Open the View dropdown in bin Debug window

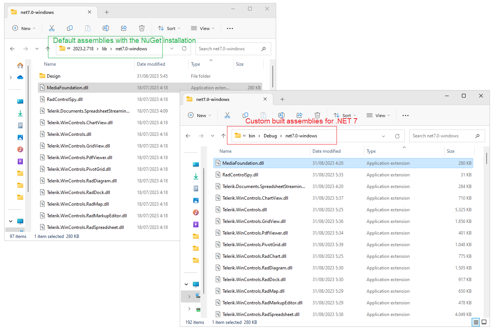(378, 115)
